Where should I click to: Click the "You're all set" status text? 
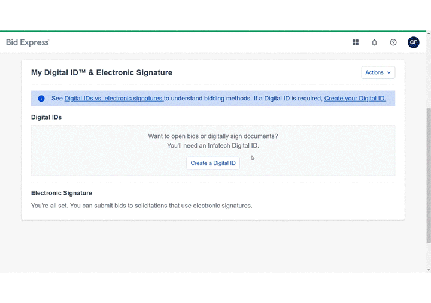141,206
